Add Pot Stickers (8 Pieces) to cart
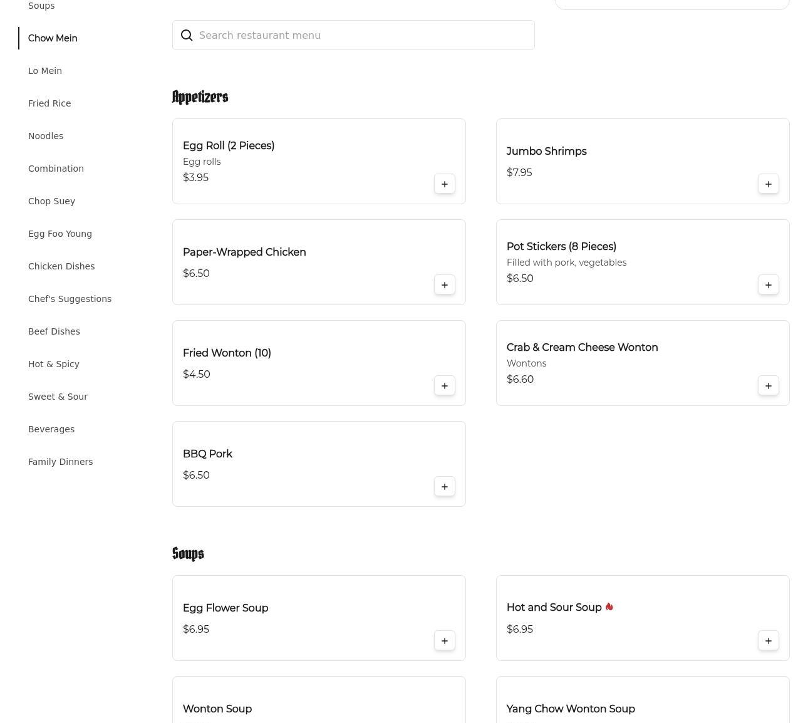 pyautogui.click(x=769, y=285)
